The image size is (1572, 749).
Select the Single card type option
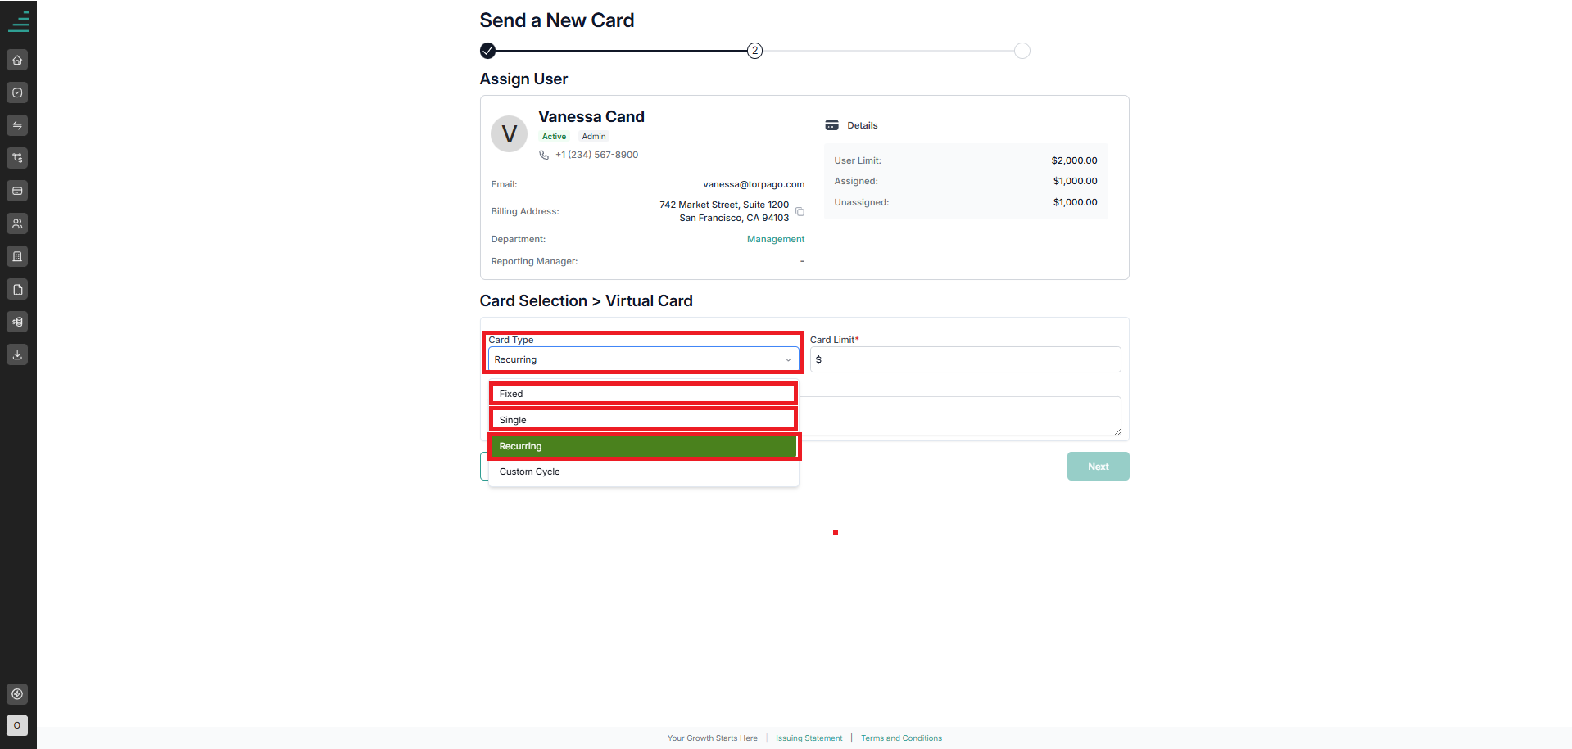click(643, 420)
